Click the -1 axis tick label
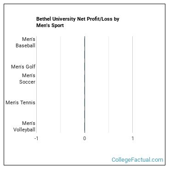Screen dimensions: 170x170 pos(36,138)
